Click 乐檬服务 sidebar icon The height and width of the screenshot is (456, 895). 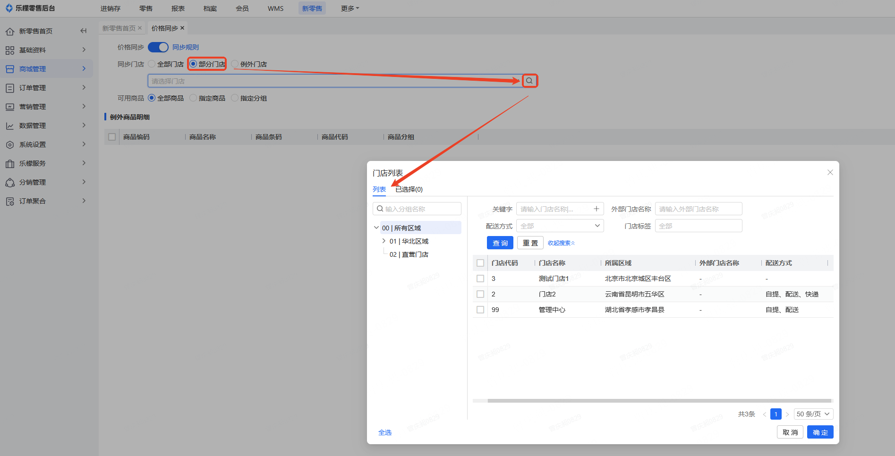10,163
